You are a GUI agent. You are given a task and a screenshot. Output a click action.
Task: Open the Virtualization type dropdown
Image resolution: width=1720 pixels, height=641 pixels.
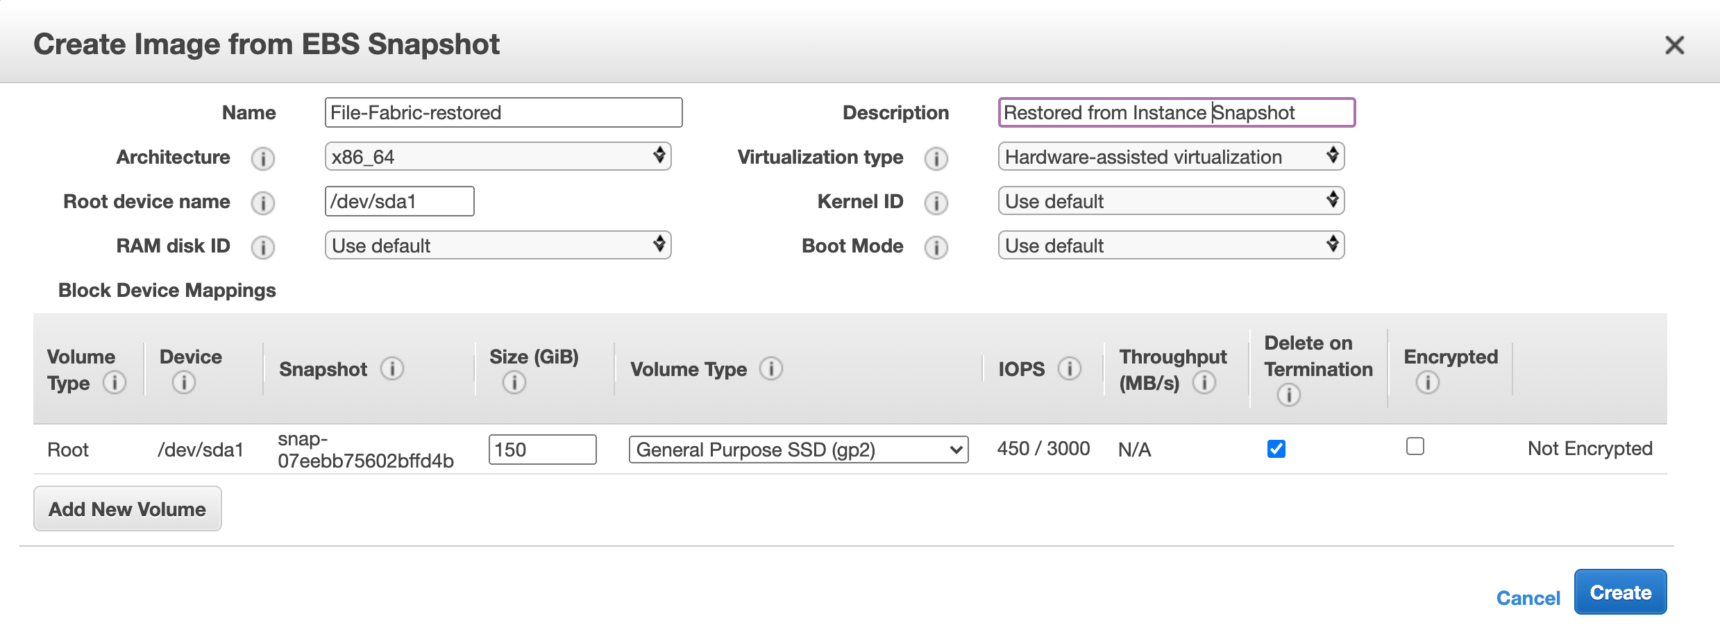(1171, 157)
